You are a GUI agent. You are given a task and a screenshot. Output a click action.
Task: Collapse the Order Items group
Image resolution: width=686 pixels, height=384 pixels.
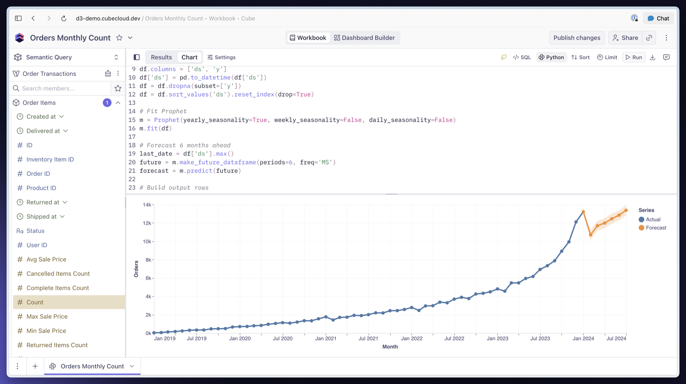118,103
